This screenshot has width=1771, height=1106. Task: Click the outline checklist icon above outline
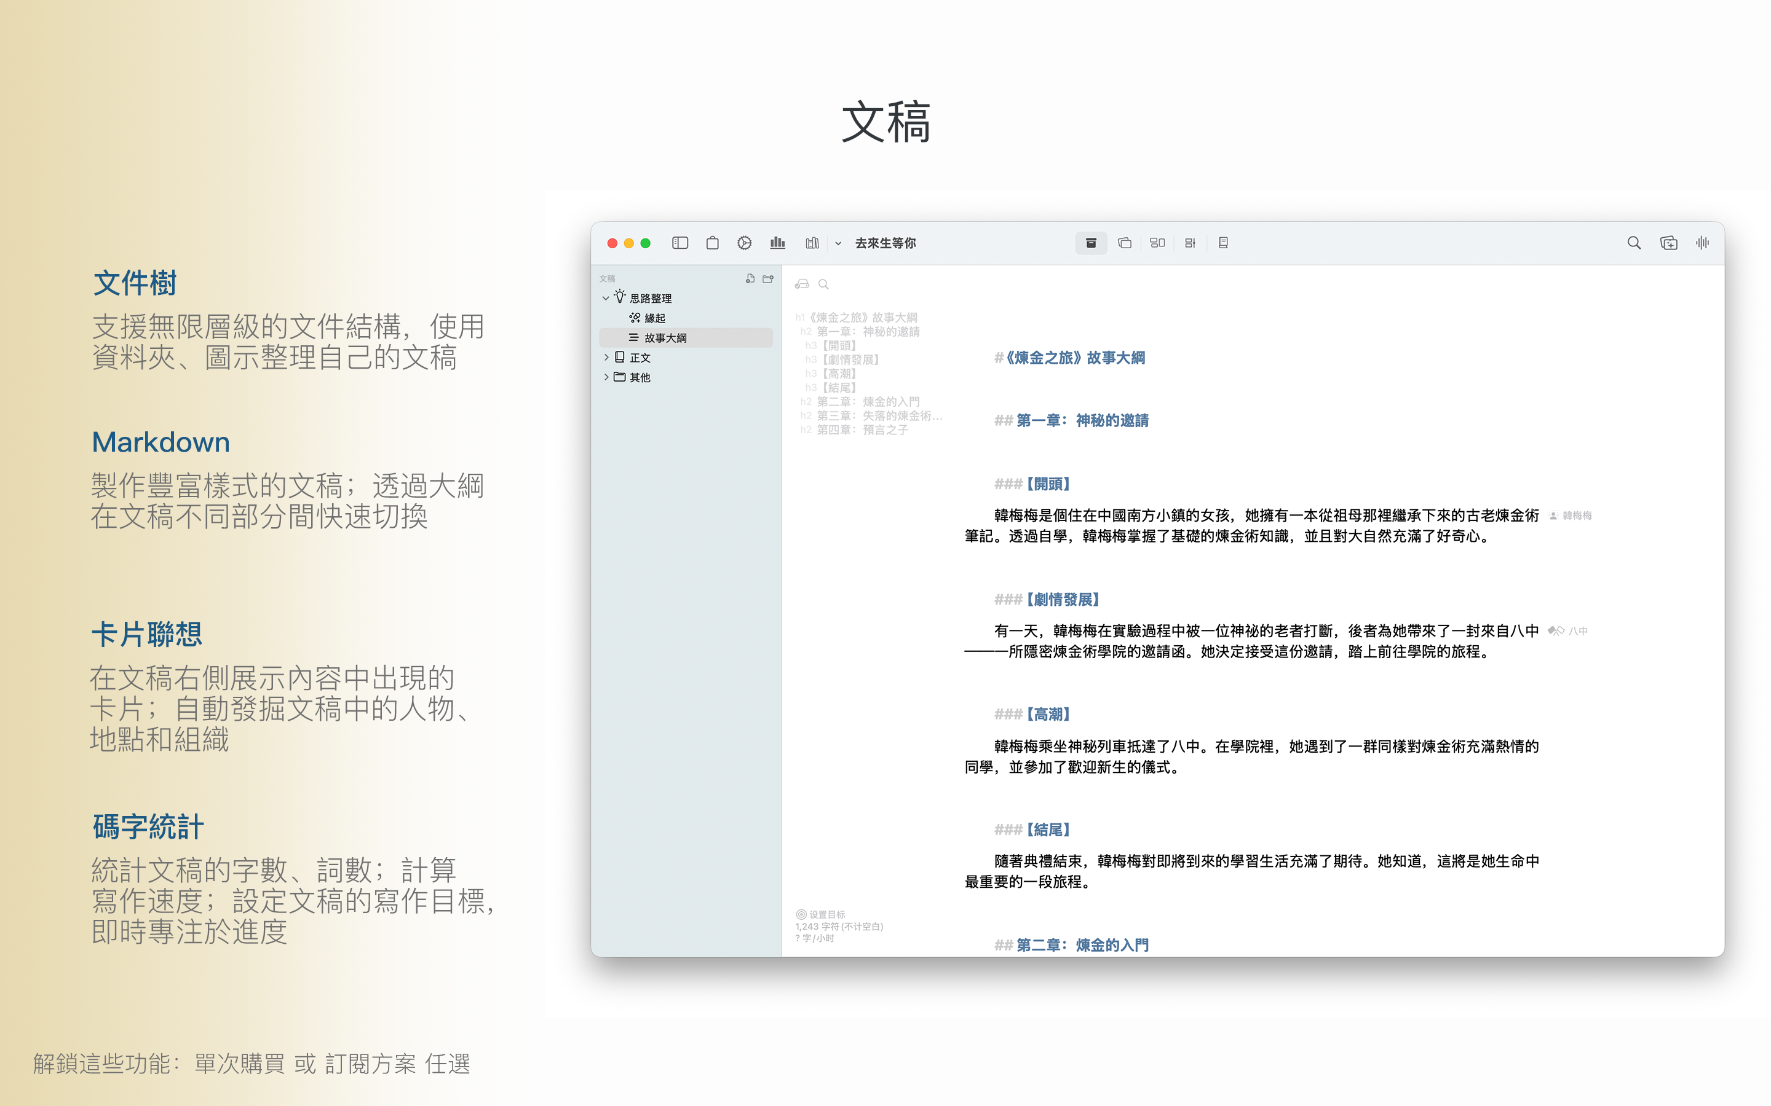802,284
